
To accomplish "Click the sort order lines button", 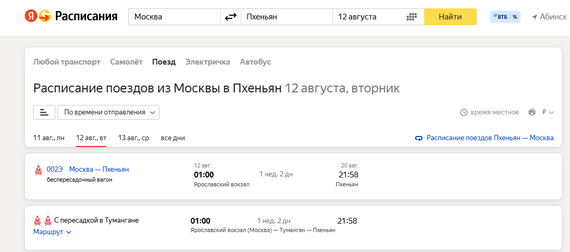I will [x=44, y=112].
